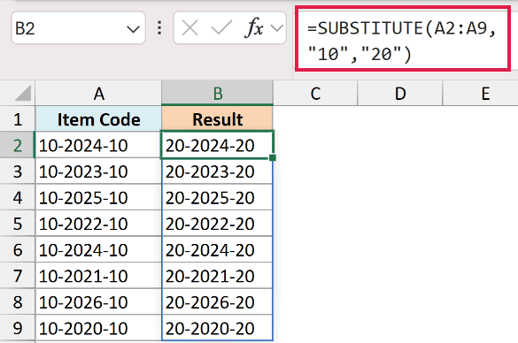Open the Name Box dropdown arrow
This screenshot has height=343, width=518.
(133, 29)
